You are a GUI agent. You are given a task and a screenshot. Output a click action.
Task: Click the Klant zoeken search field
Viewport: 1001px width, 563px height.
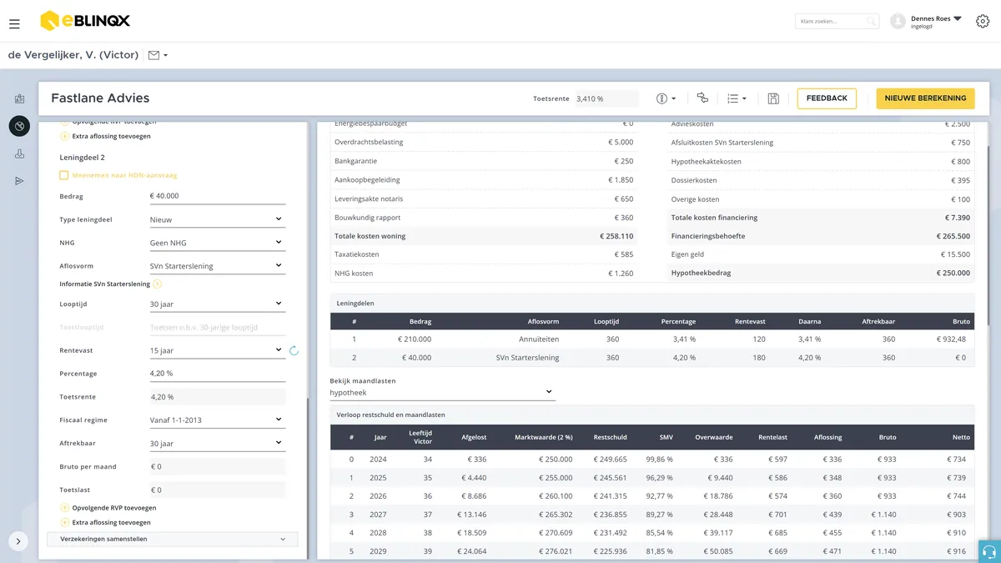[x=837, y=22]
